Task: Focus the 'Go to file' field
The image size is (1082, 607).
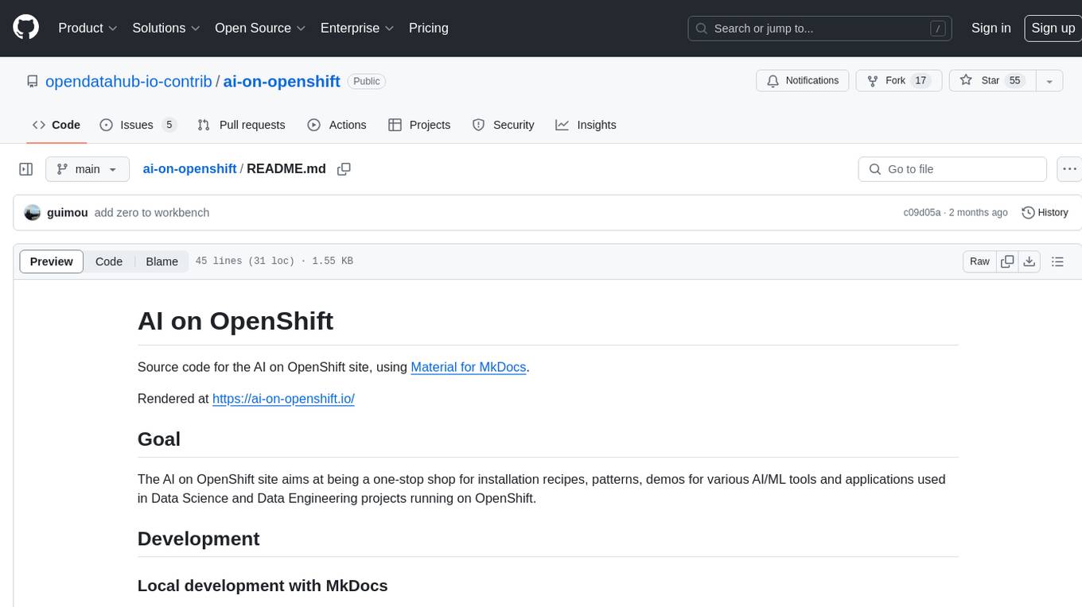Action: tap(952, 169)
